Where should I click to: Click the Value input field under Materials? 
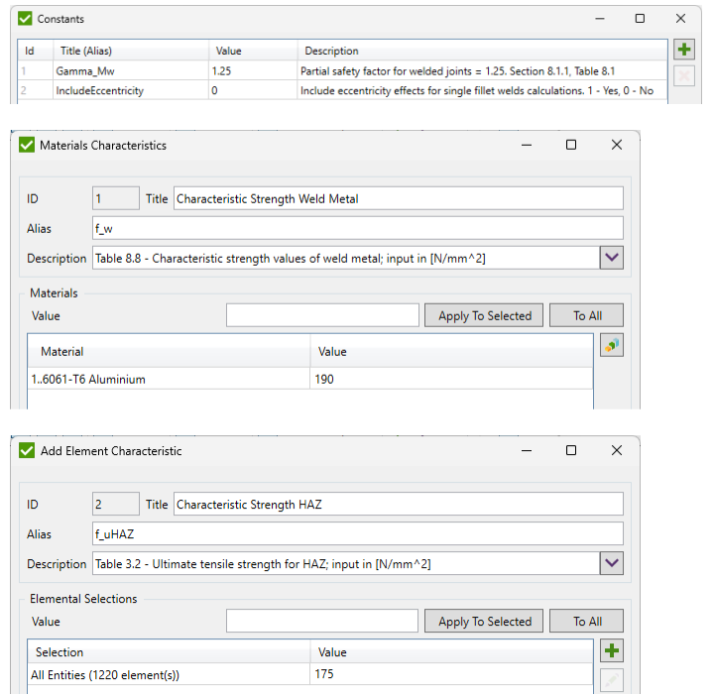point(322,315)
